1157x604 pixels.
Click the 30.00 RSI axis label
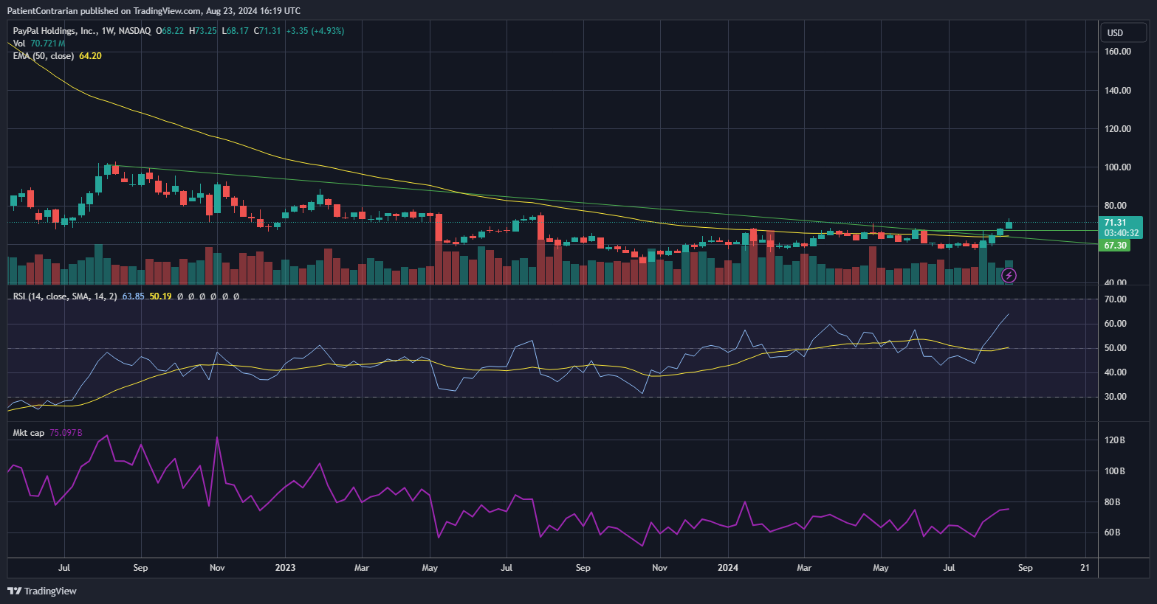(x=1116, y=397)
